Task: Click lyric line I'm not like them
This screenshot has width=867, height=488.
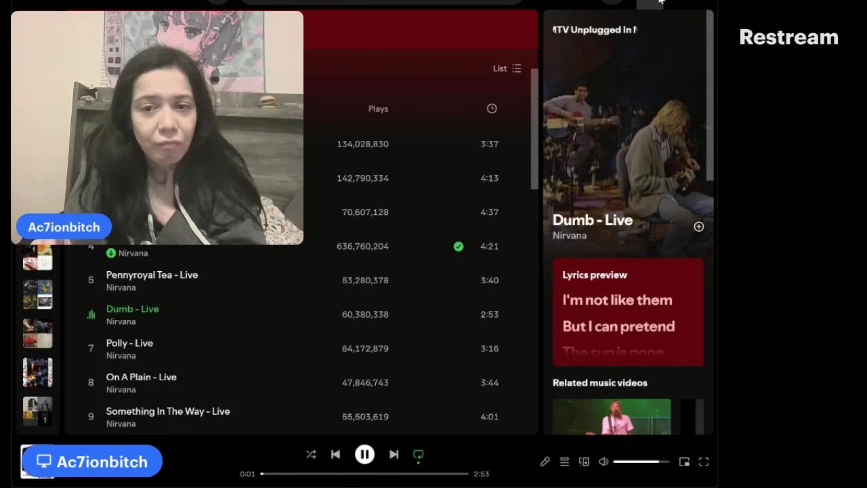Action: 617,300
